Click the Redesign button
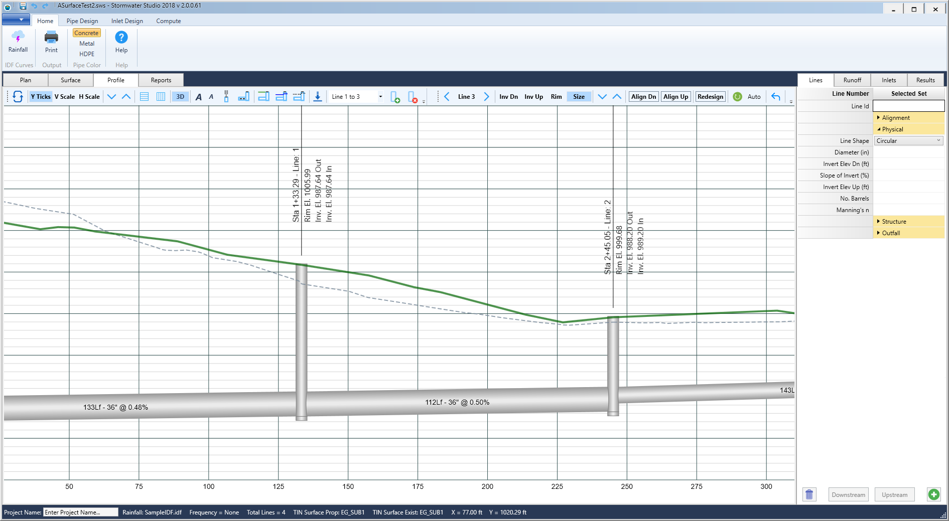 (710, 97)
